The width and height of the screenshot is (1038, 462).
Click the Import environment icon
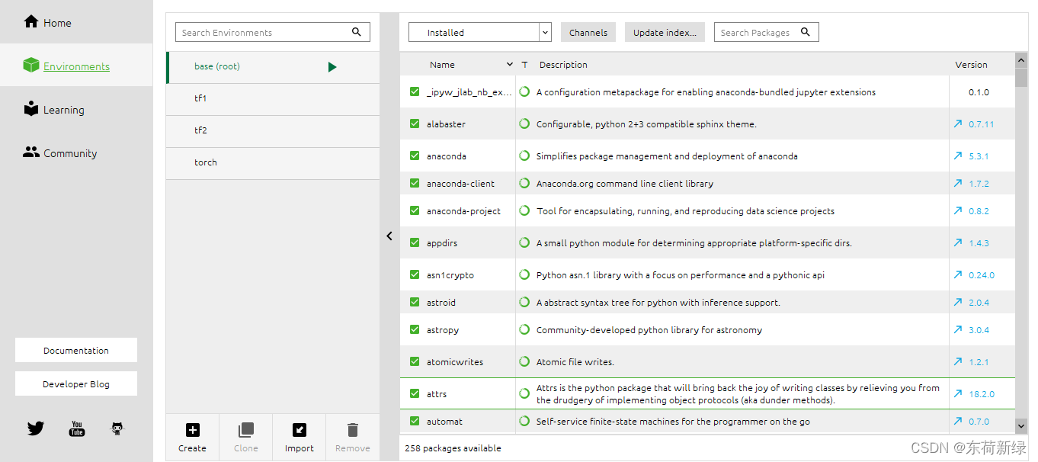coord(300,430)
